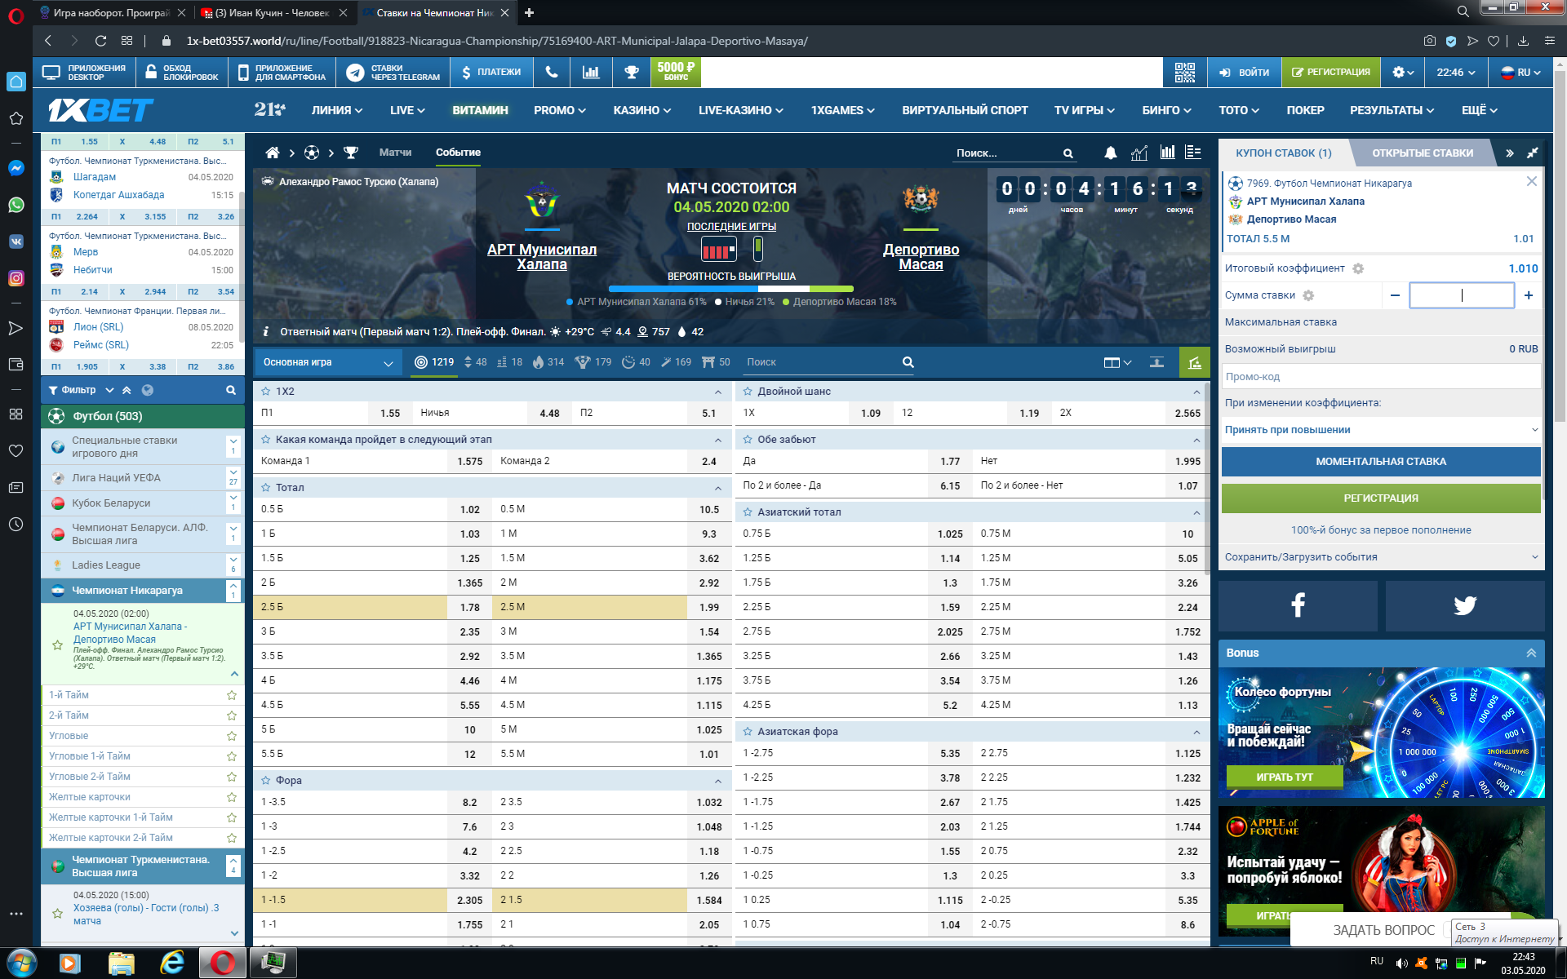1567x979 pixels.
Task: Open Internet Explorer from taskbar
Action: [172, 963]
